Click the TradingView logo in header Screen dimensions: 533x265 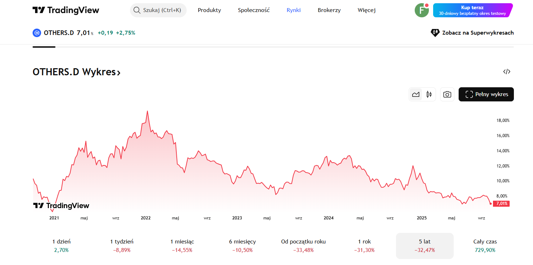66,10
